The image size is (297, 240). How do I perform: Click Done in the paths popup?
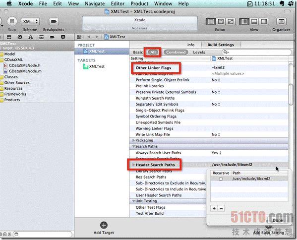pos(278,220)
